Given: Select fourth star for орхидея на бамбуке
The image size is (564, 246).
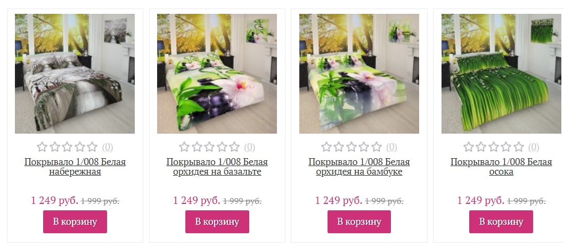Looking at the screenshot, I should [364, 147].
